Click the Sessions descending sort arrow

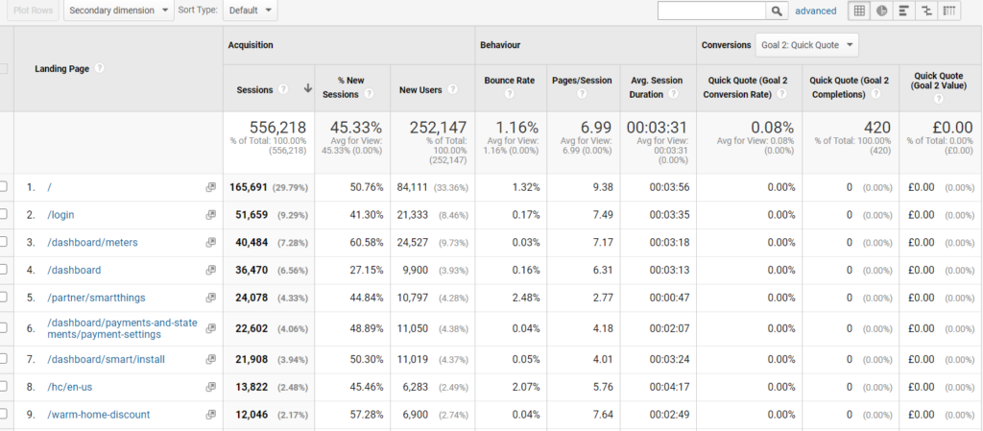308,89
